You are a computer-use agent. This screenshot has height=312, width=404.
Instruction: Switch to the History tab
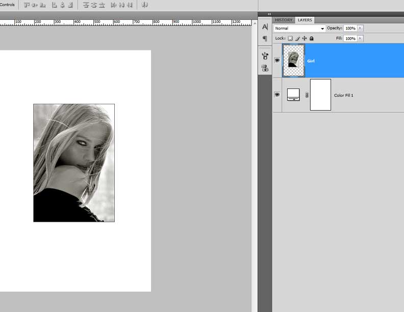click(x=284, y=20)
